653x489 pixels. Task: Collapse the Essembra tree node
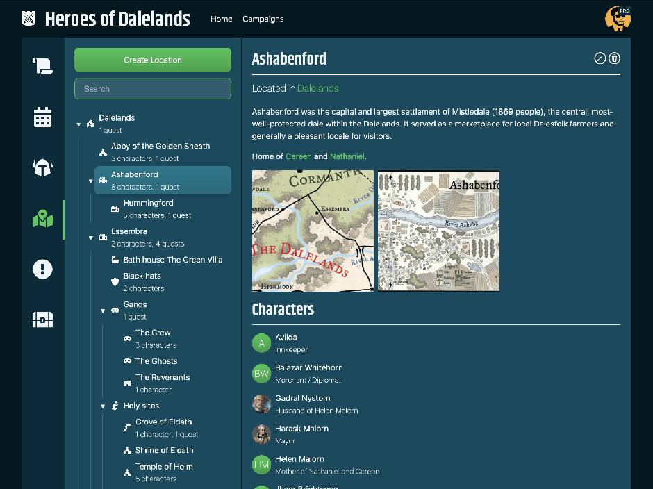[91, 238]
